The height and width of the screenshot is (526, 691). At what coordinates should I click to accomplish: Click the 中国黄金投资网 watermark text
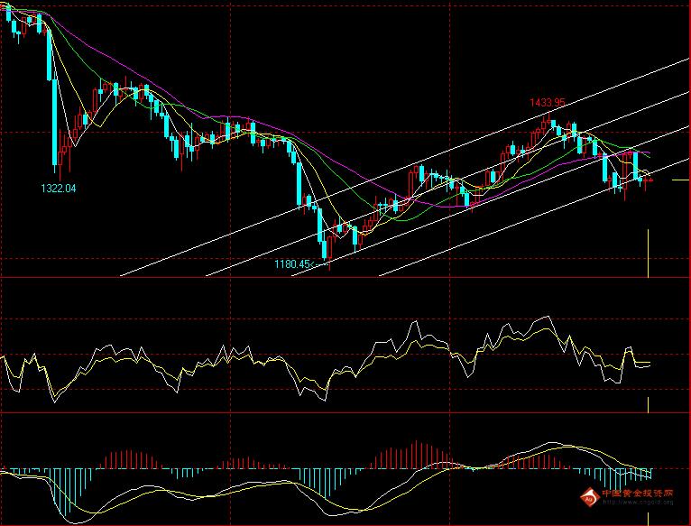[638, 494]
